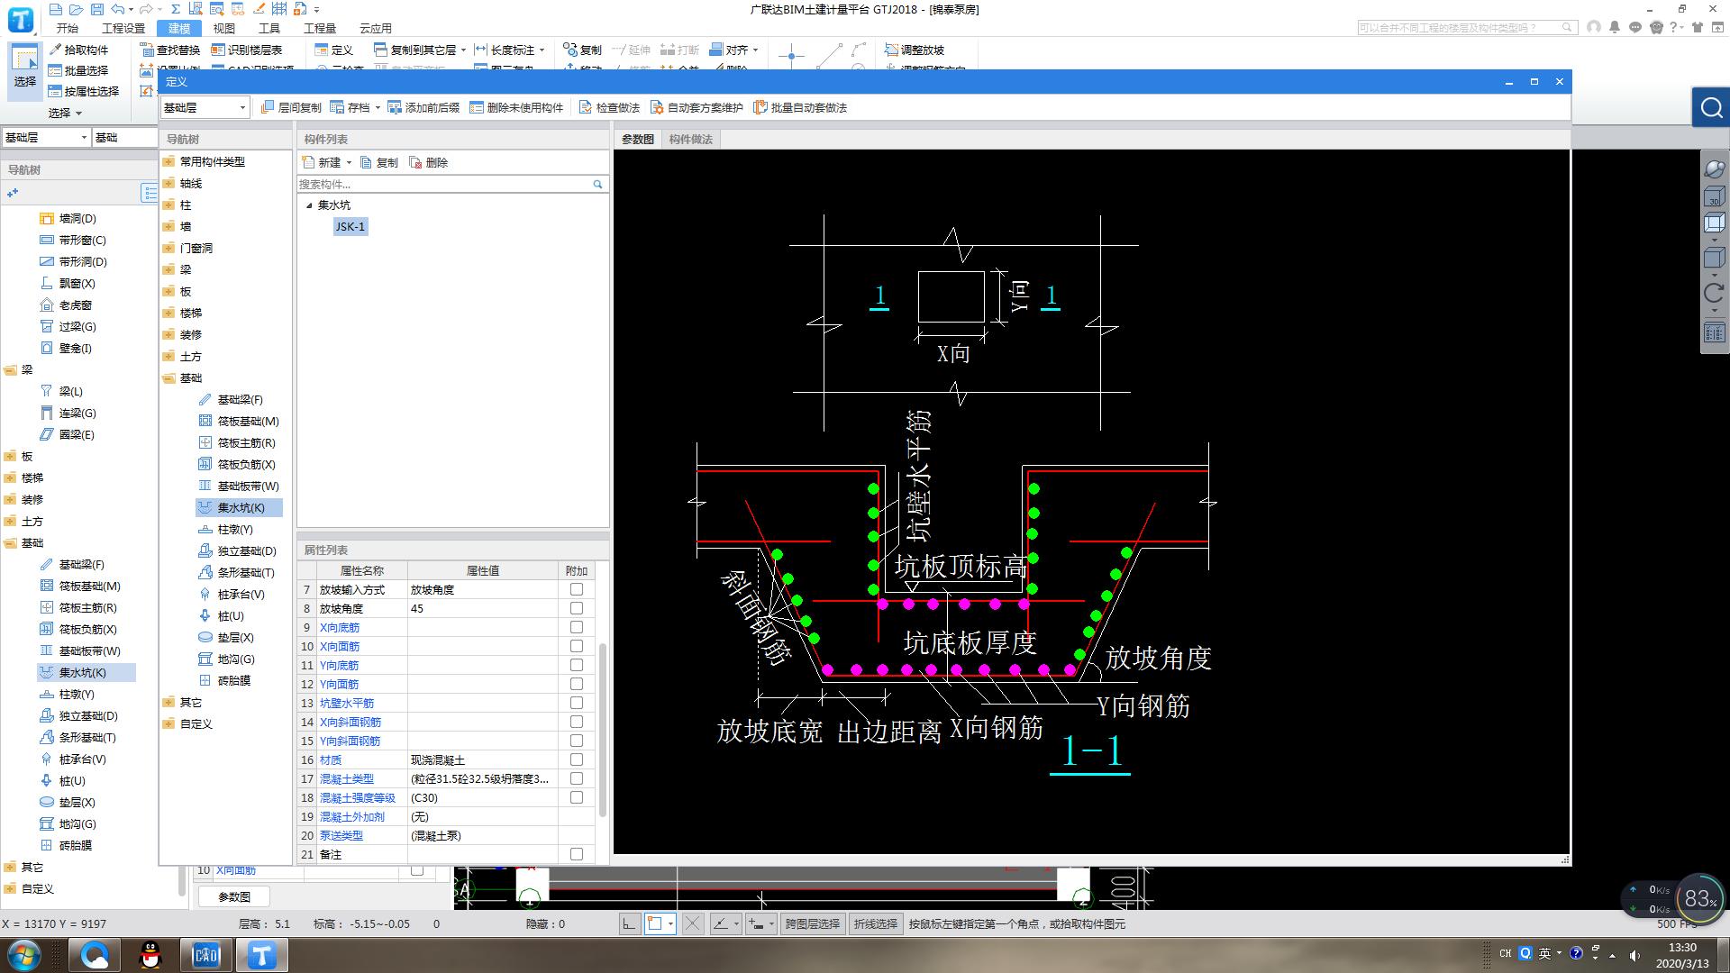Expand the 复制到其它层 dropdown arrow

463,50
